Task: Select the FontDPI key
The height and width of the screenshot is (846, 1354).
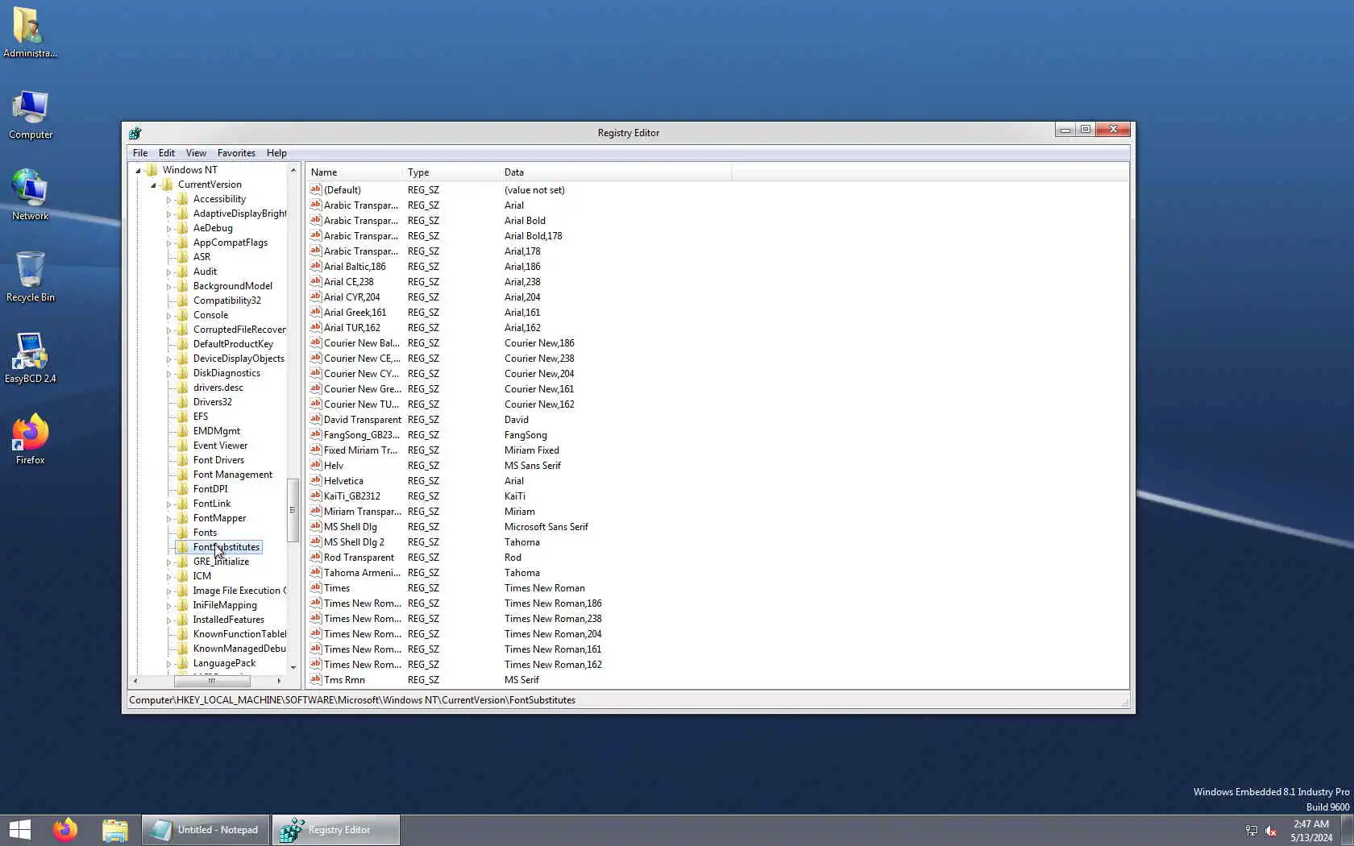Action: point(210,489)
